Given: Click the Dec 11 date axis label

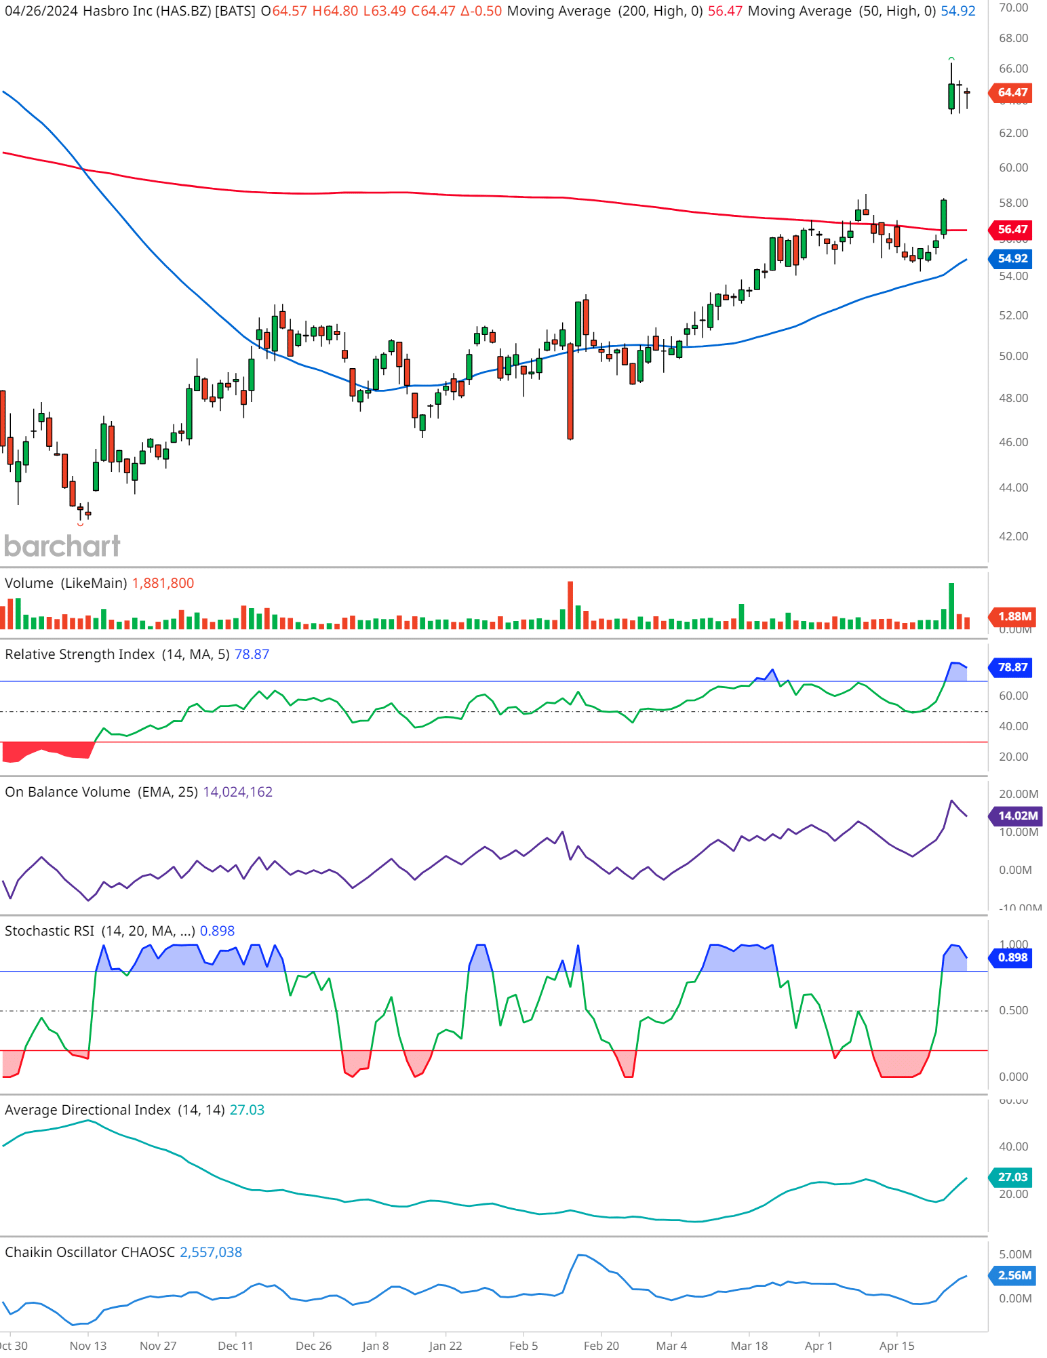Looking at the screenshot, I should click(235, 1346).
